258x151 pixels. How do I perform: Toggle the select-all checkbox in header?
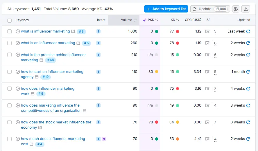point(10,20)
